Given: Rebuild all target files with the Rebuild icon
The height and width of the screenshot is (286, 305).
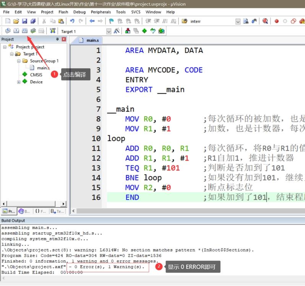Looking at the screenshot, I should pyautogui.click(x=25, y=31).
